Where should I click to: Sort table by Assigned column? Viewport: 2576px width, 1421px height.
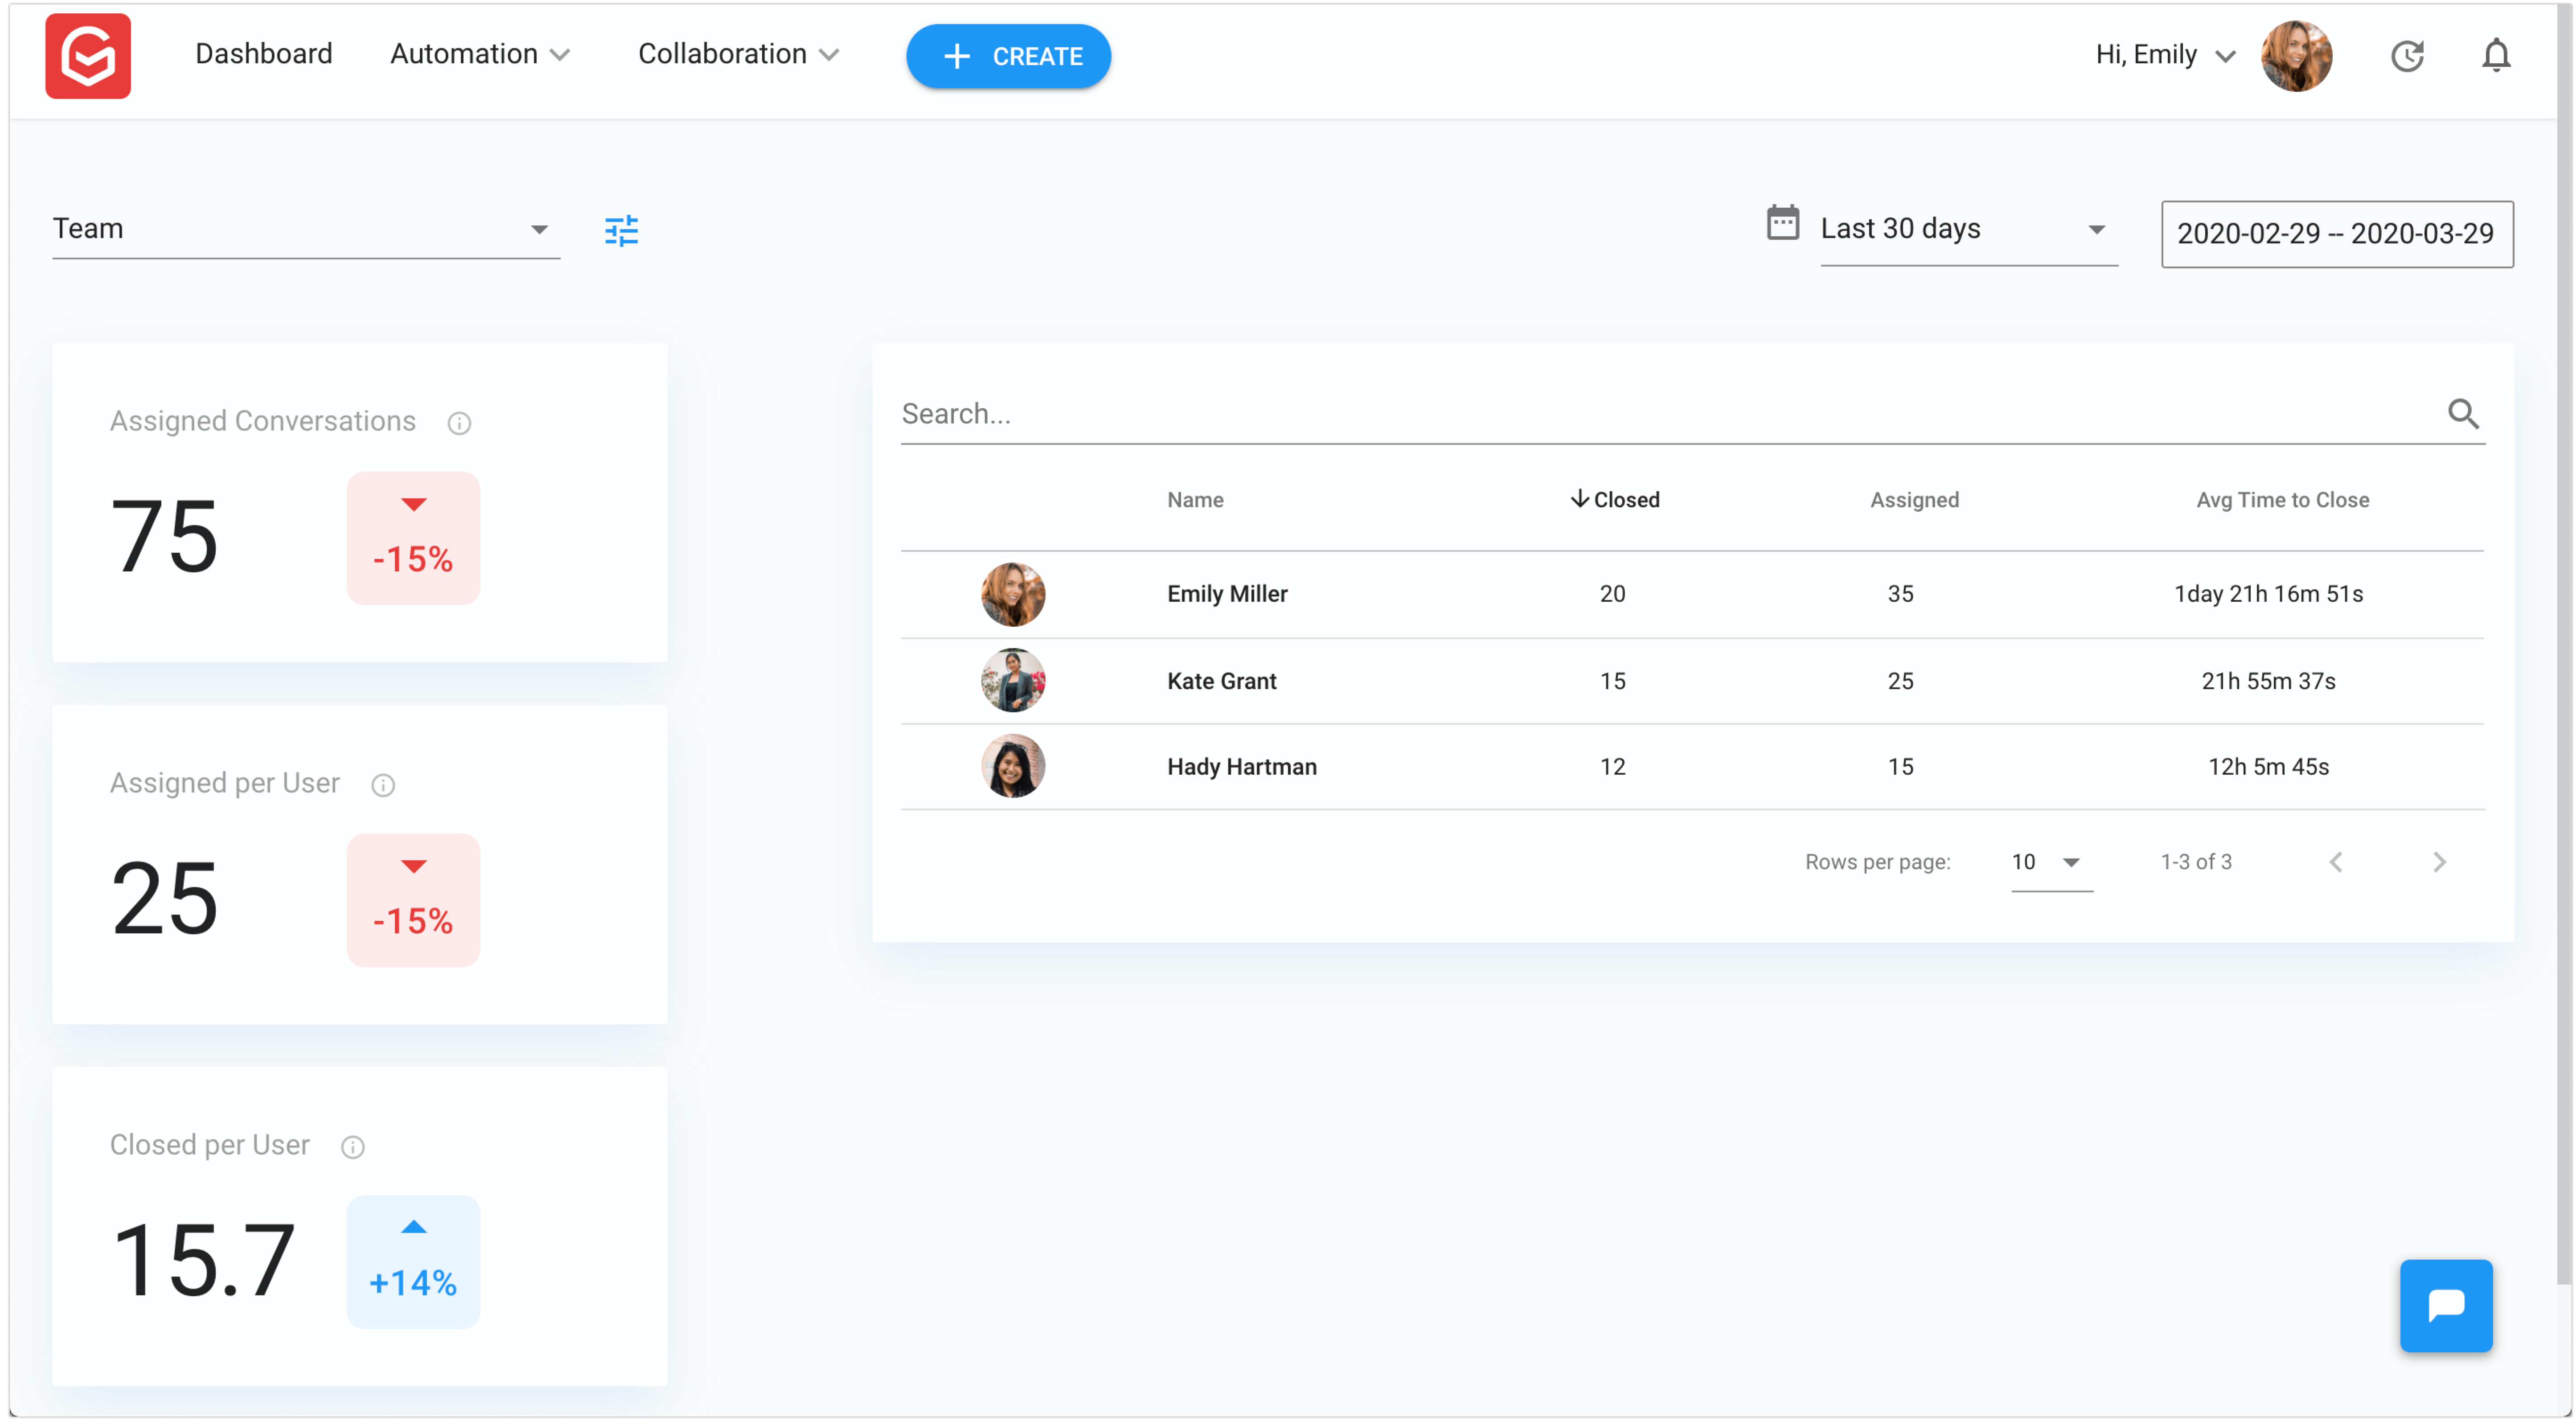click(x=1914, y=500)
